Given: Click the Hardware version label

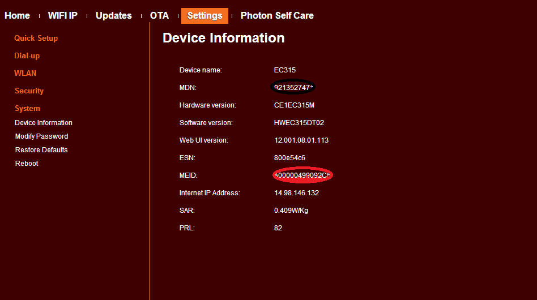Looking at the screenshot, I should point(208,105).
